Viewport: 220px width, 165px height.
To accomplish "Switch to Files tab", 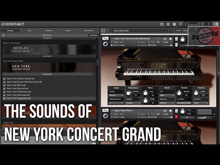I will click(29, 31).
